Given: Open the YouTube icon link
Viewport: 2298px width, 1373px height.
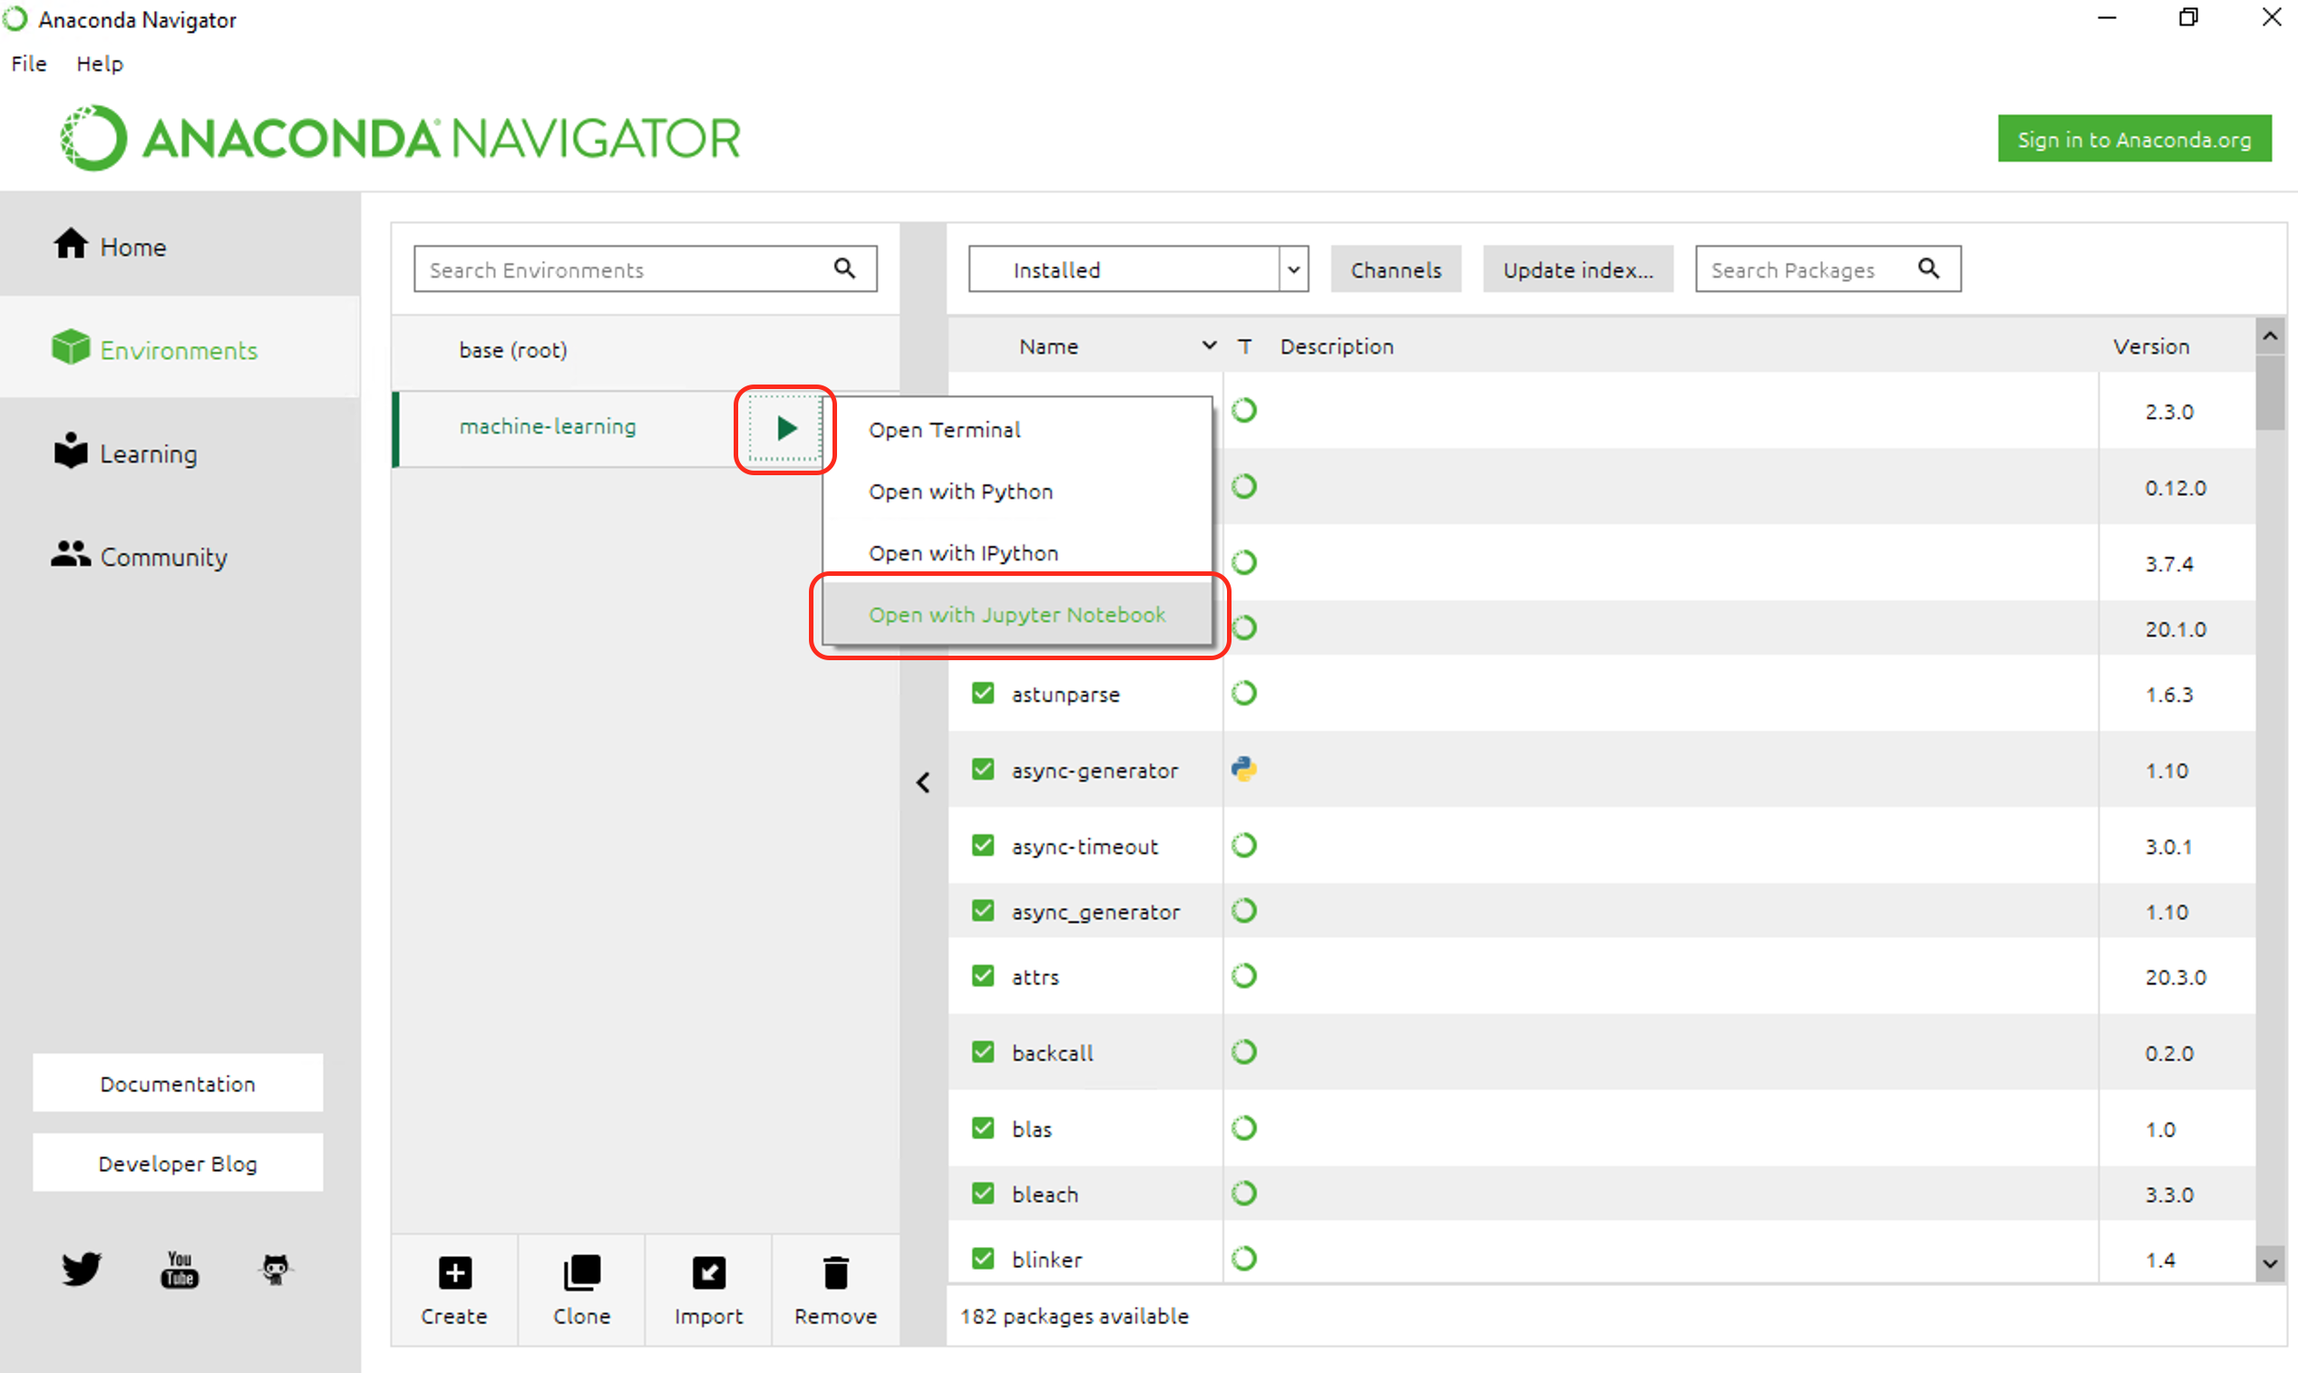Looking at the screenshot, I should coord(180,1270).
